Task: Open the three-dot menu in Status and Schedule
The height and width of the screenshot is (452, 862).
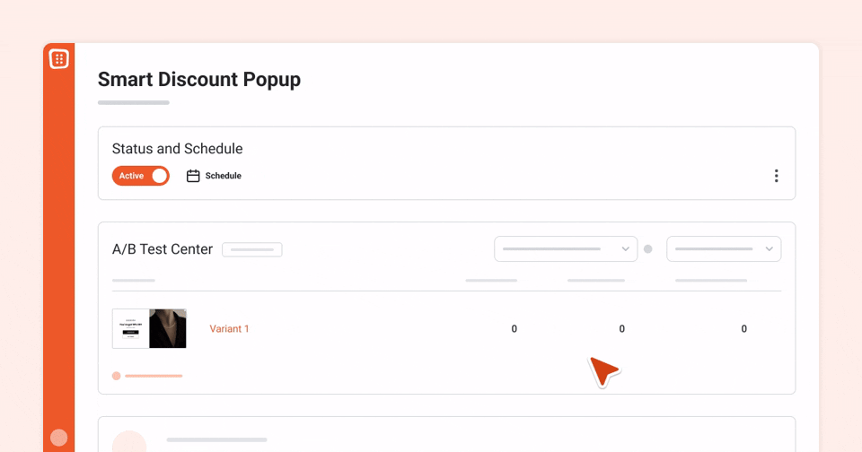Action: [776, 176]
